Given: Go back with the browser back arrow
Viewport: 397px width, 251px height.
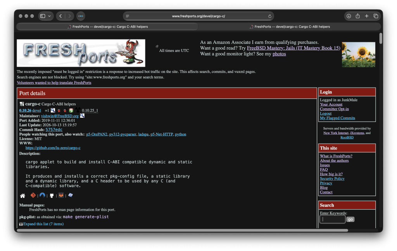Looking at the screenshot, I should [60, 16].
